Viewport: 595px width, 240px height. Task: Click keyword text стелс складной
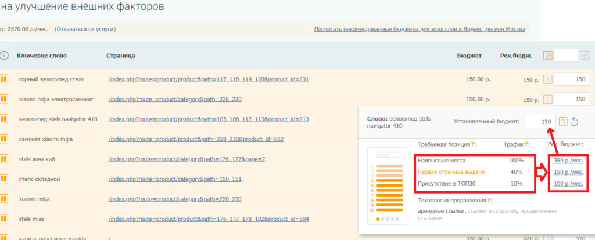[x=40, y=179]
